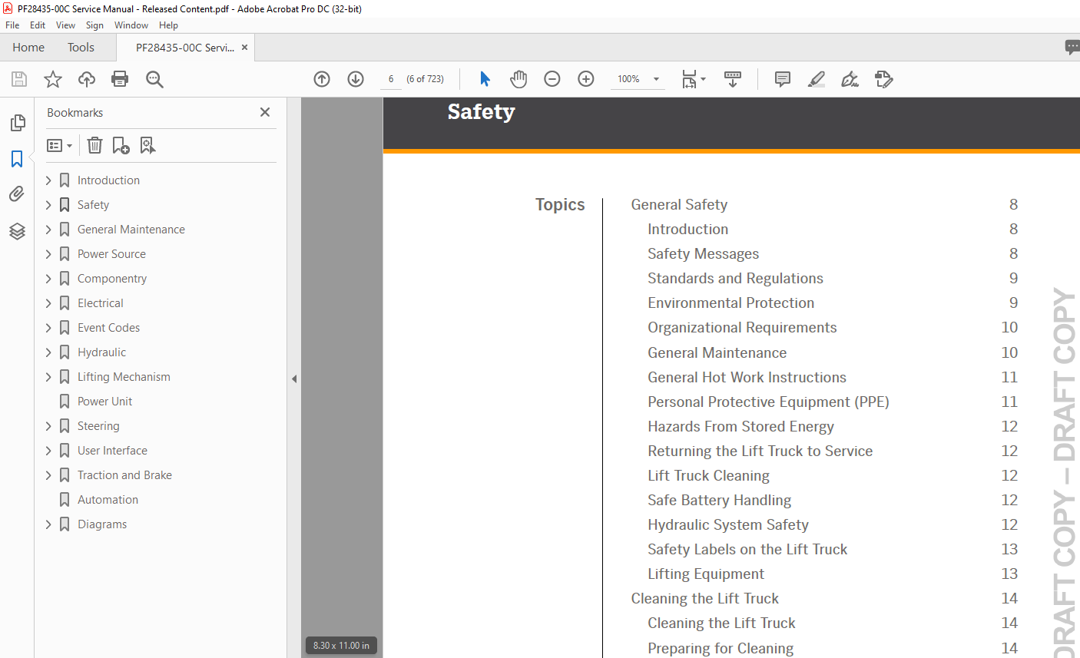Expand the Diagrams bookmark
This screenshot has width=1080, height=658.
[48, 524]
